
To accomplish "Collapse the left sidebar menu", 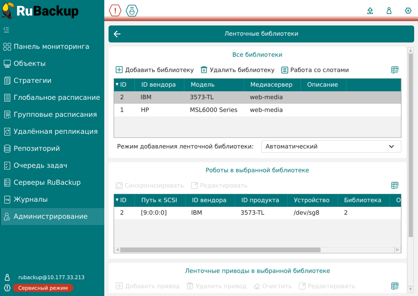I will click(6, 30).
